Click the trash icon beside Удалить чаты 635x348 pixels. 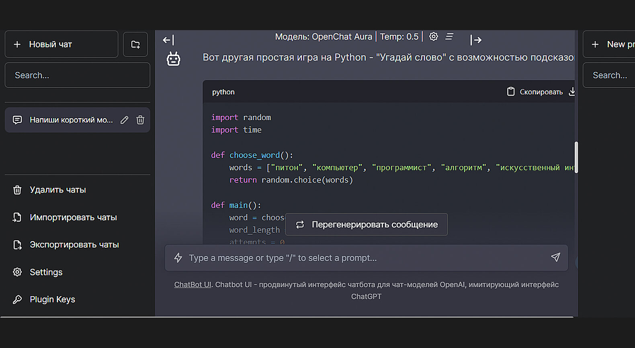click(17, 190)
